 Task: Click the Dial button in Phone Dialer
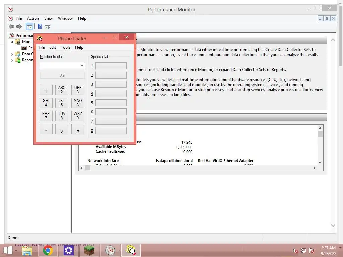coord(62,75)
